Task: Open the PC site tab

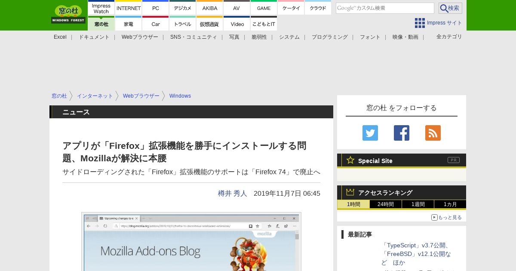Action: point(156,8)
